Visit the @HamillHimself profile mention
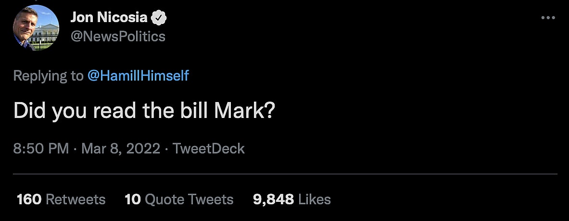Viewport: 569px width, 221px height. coord(139,76)
